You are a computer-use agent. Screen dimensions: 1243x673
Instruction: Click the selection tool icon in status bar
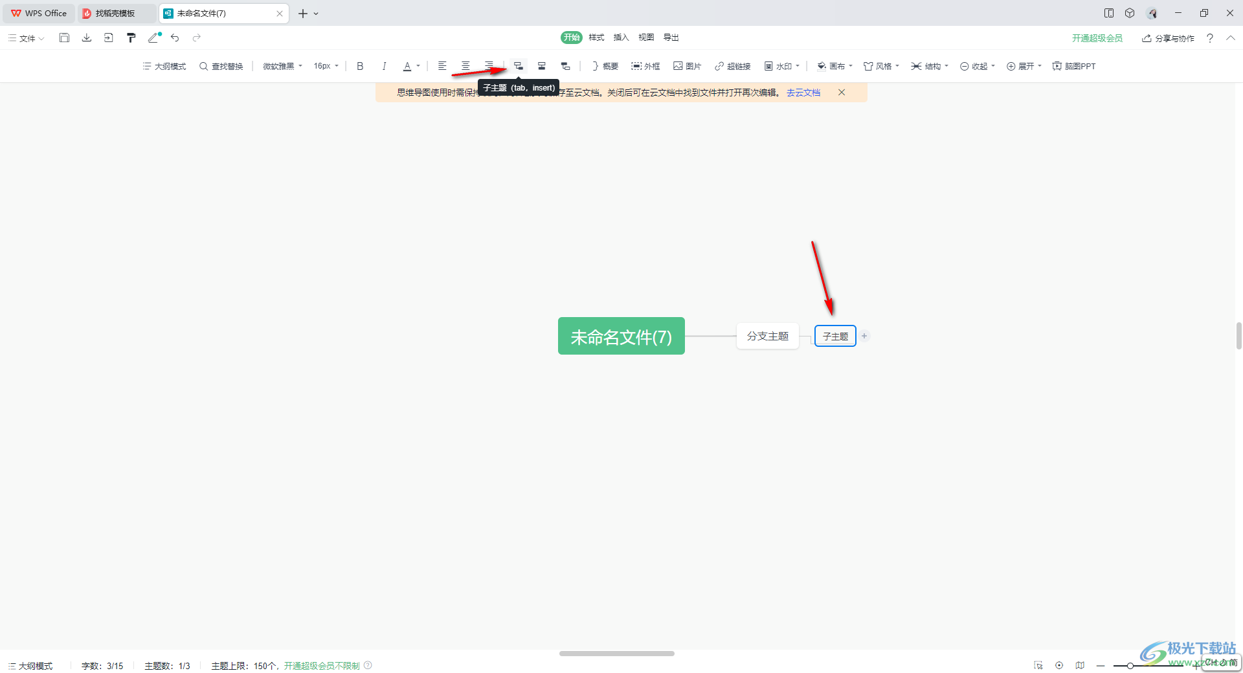pos(1038,665)
